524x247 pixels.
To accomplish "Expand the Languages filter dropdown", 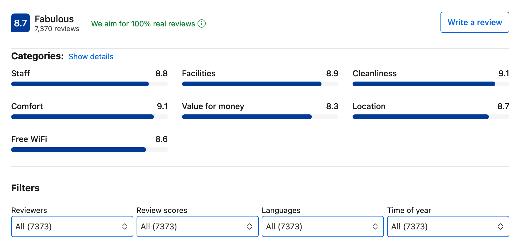I will click(323, 226).
